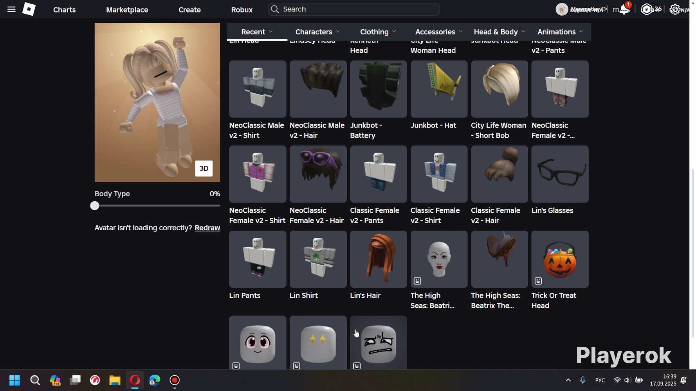Choose the Lin's Hair thumbnail
Screen dimensions: 696x391
379,259
